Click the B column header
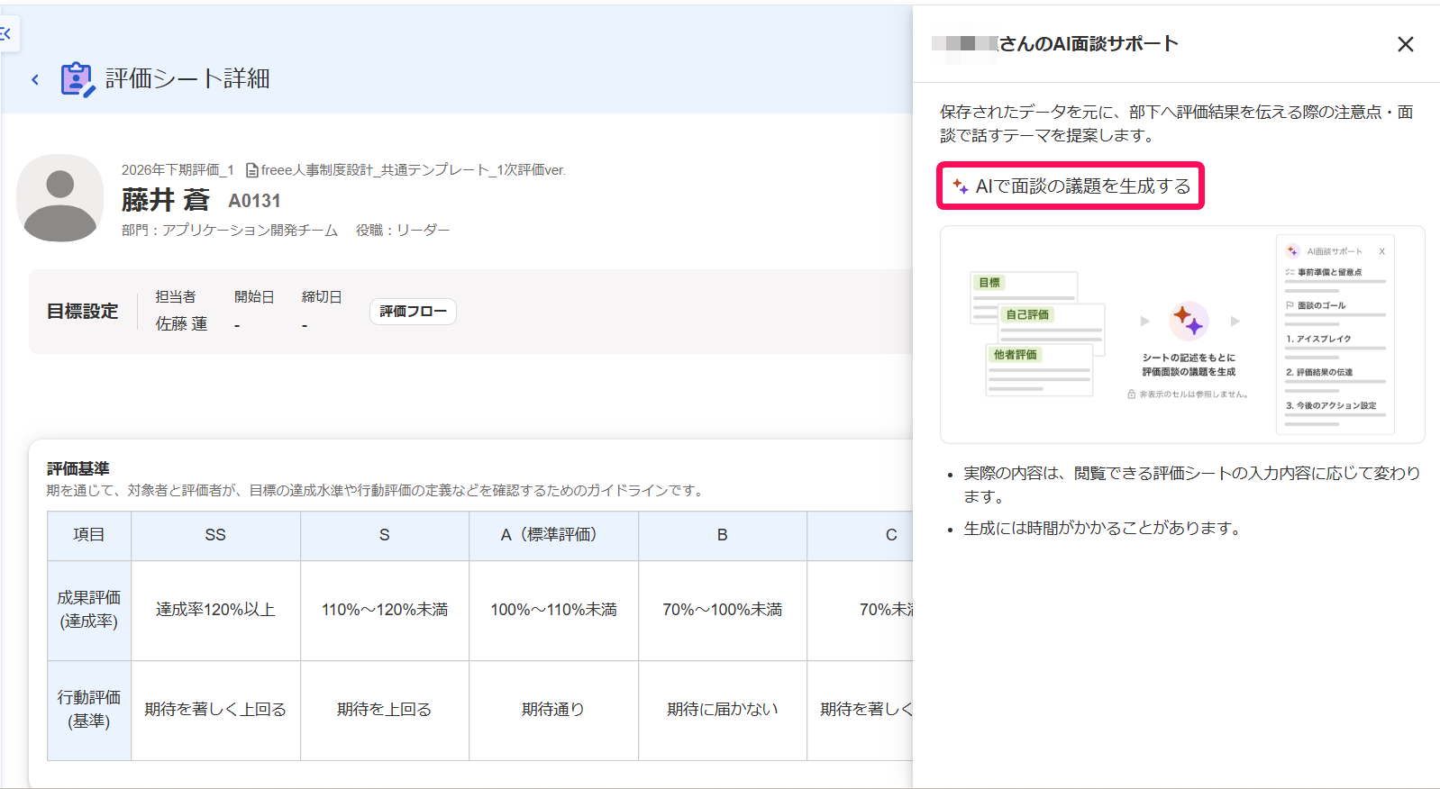Screen dimensions: 1440x789 pyautogui.click(x=723, y=535)
